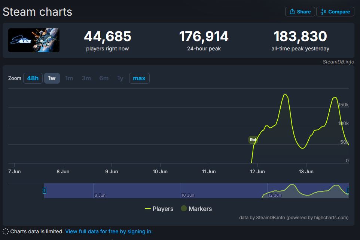
Task: Click the 13 Jun x-axis label
Action: pyautogui.click(x=306, y=172)
